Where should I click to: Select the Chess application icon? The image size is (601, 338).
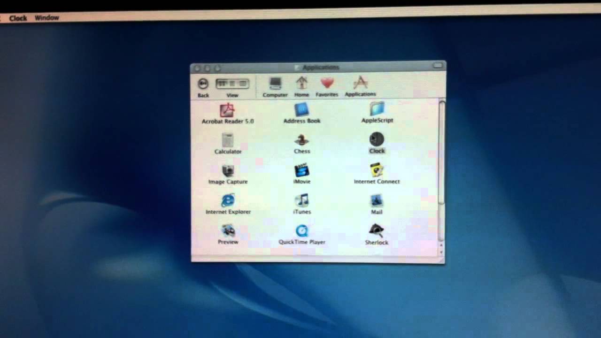click(302, 140)
